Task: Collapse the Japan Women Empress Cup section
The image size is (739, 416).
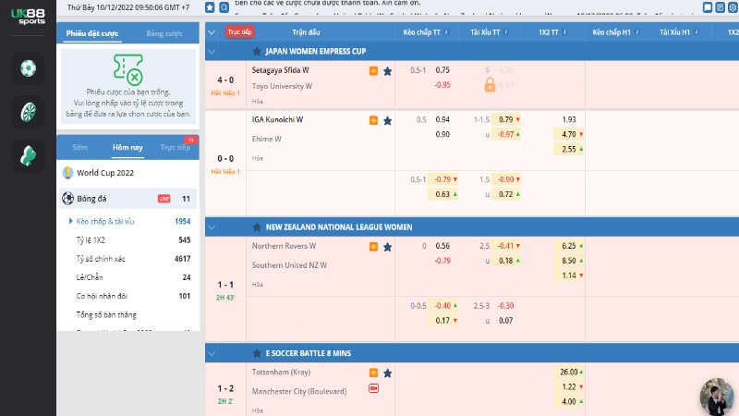Action: pos(212,52)
